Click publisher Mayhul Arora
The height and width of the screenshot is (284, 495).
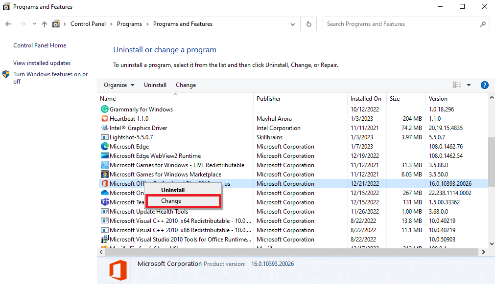274,119
